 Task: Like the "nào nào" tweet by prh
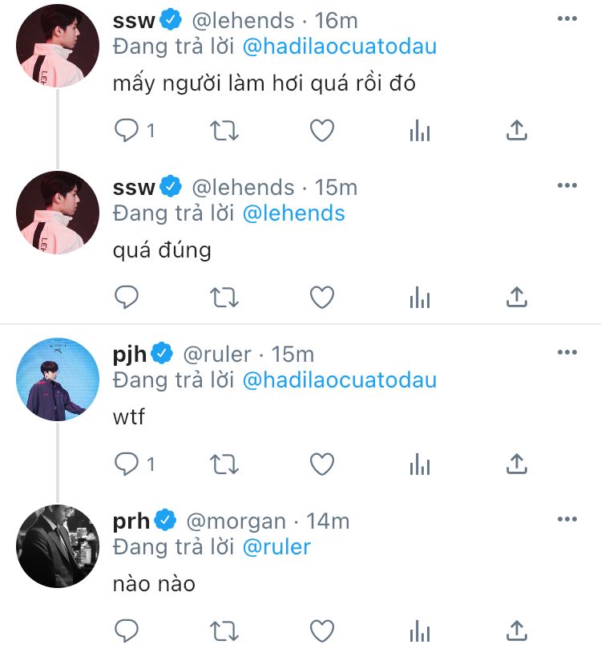point(322,631)
